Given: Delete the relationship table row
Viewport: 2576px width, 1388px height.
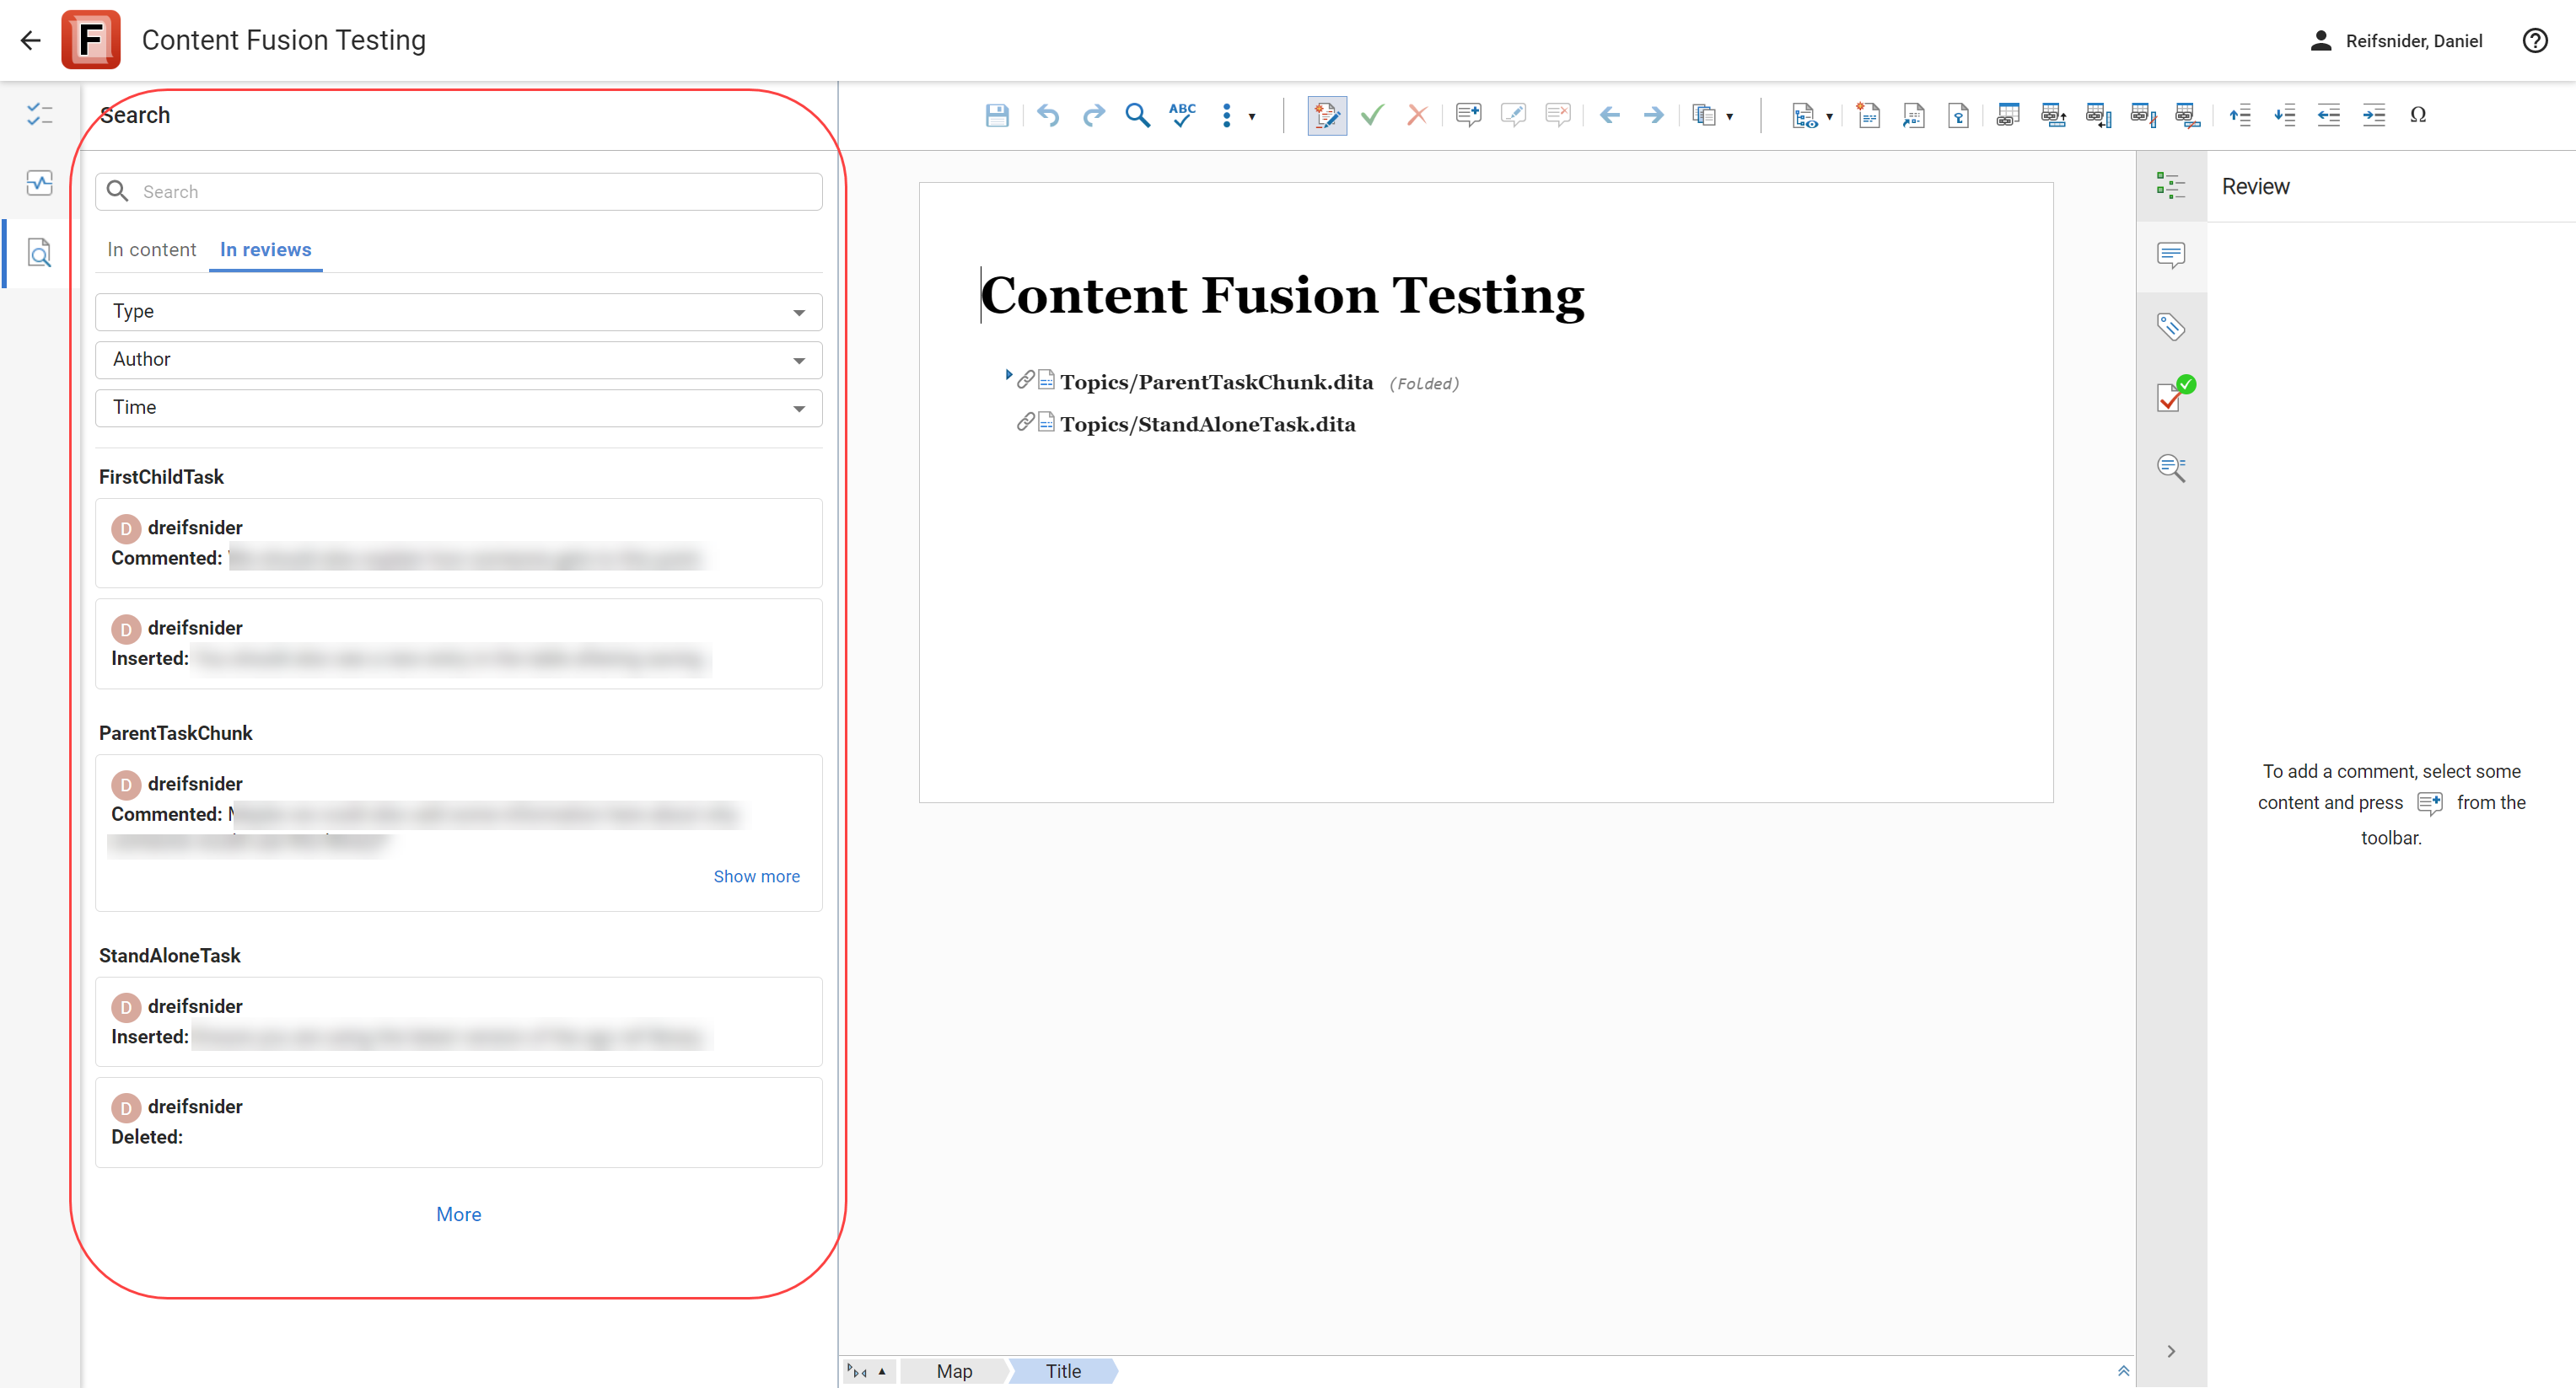Looking at the screenshot, I should 2188,115.
